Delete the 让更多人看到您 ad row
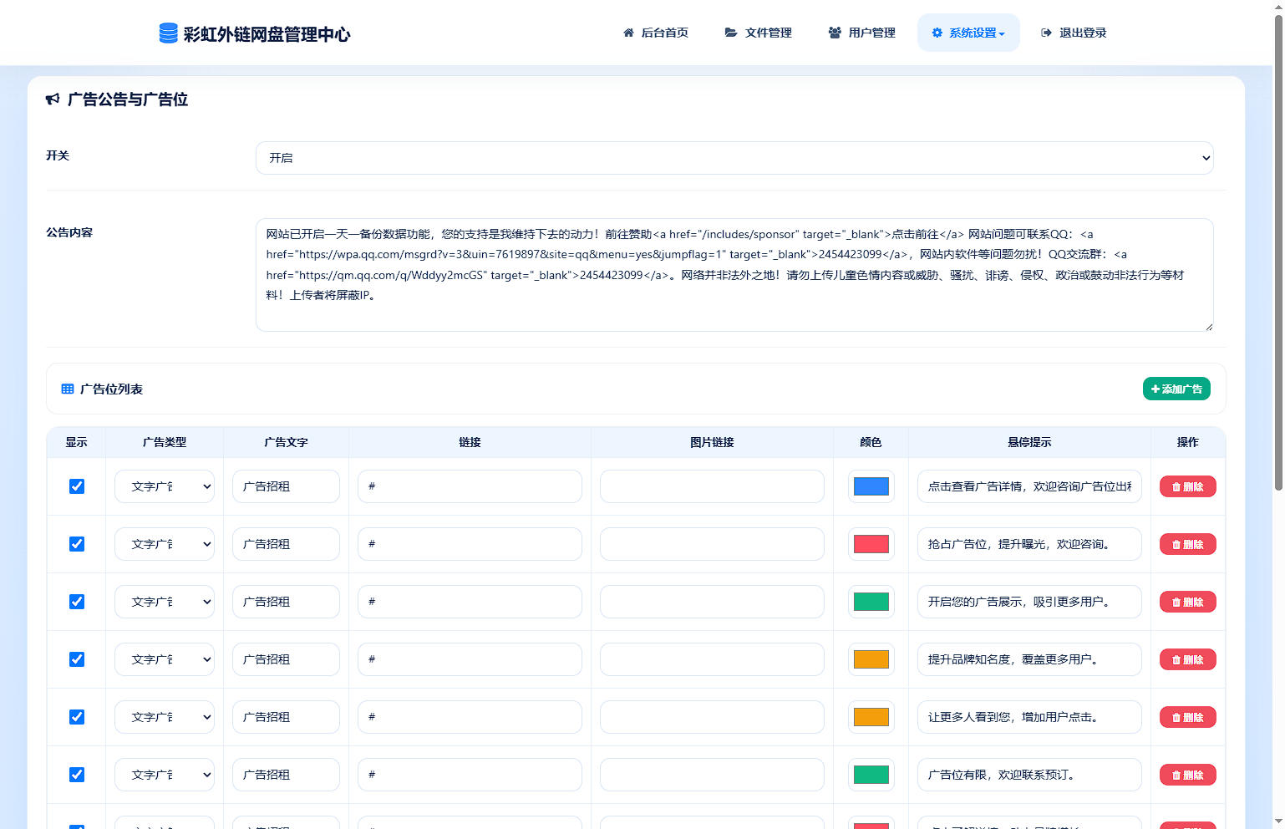The height and width of the screenshot is (829, 1285). click(1187, 717)
